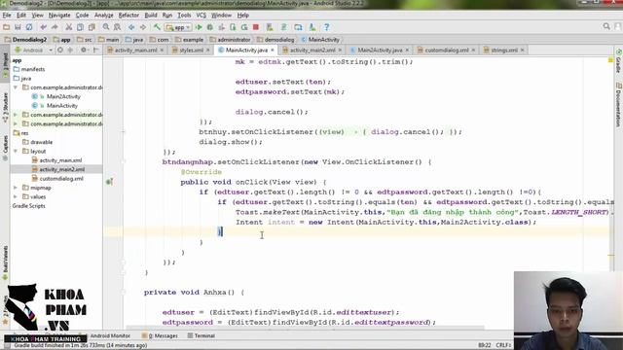
Task: Open Search Everywhere magnifier at top right
Action: pyautogui.click(x=606, y=26)
